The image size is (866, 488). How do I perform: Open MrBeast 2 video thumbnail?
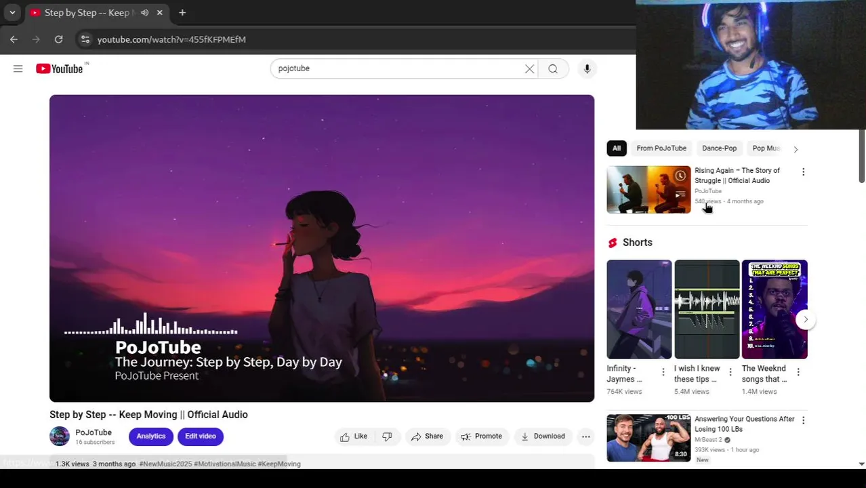pyautogui.click(x=648, y=439)
